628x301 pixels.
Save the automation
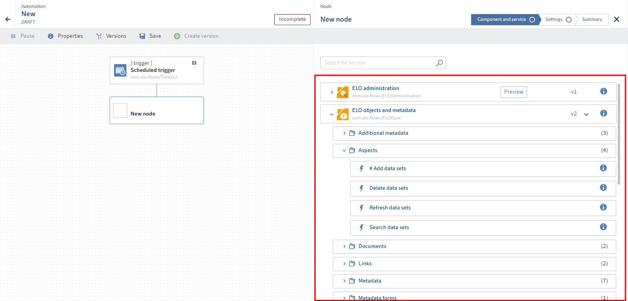[151, 36]
